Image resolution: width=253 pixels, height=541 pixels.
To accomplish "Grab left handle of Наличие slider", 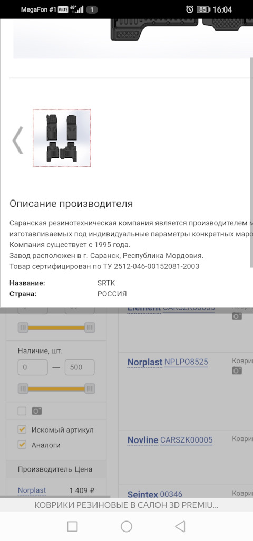I will tap(23, 389).
